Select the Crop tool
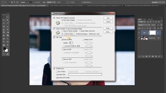 click(x=4, y=23)
